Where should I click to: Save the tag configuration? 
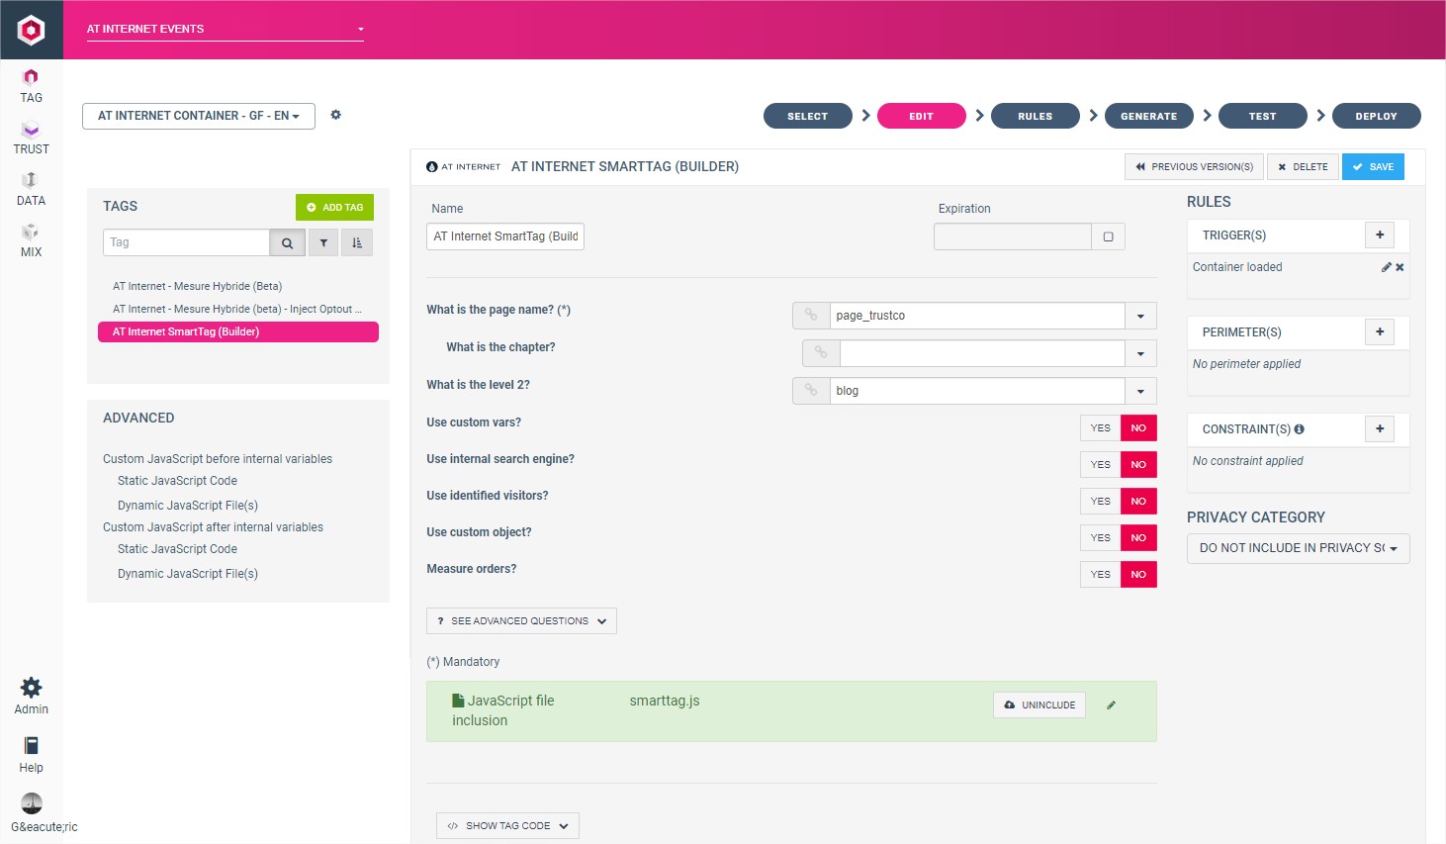(1373, 167)
